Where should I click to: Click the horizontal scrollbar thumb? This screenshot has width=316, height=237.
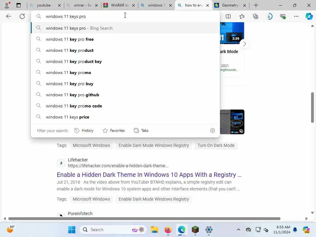[144, 219]
